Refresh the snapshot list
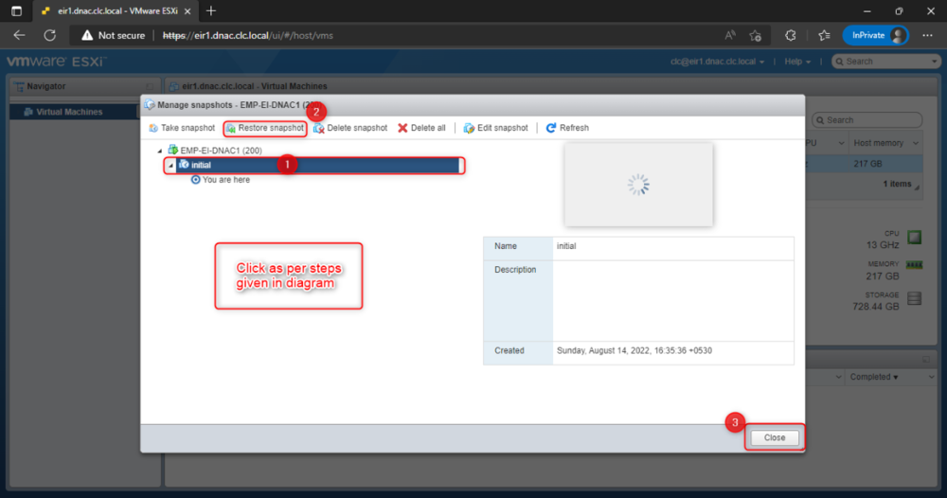Screen dimensions: 947x498 567,128
